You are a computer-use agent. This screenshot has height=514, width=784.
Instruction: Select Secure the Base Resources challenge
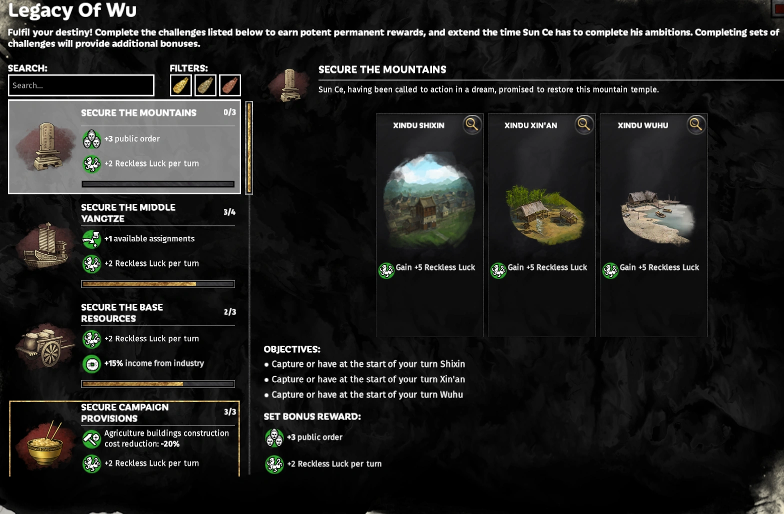click(124, 346)
